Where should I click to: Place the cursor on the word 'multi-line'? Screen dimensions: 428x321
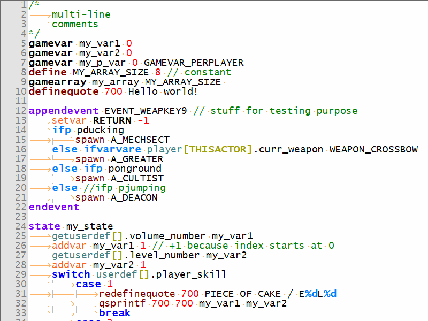[81, 14]
